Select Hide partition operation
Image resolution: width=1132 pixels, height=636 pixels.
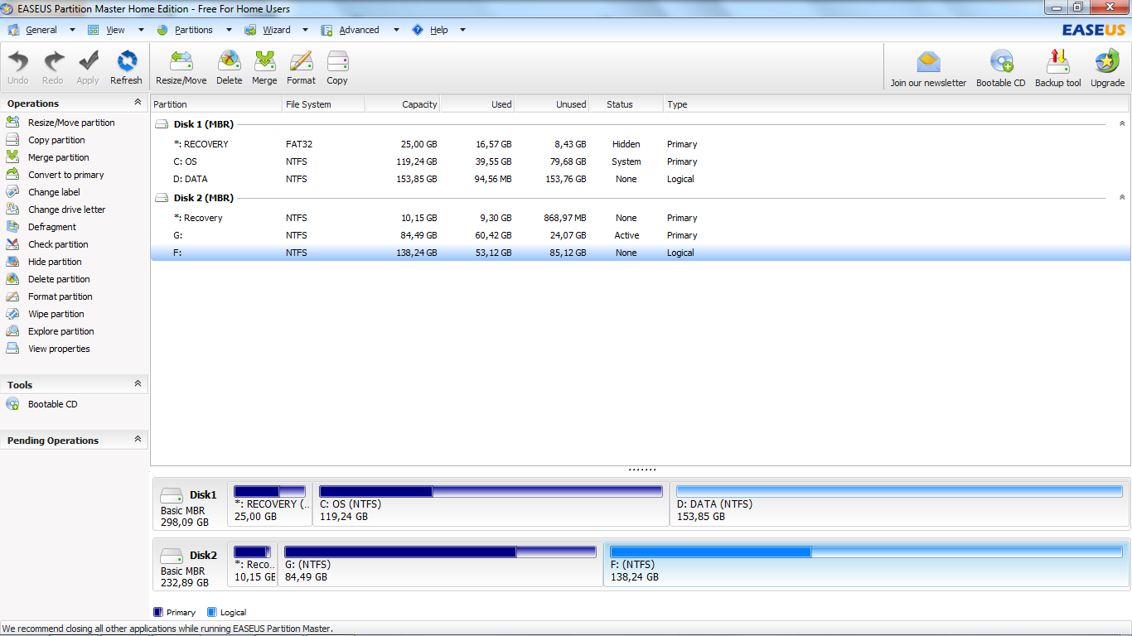tap(55, 262)
